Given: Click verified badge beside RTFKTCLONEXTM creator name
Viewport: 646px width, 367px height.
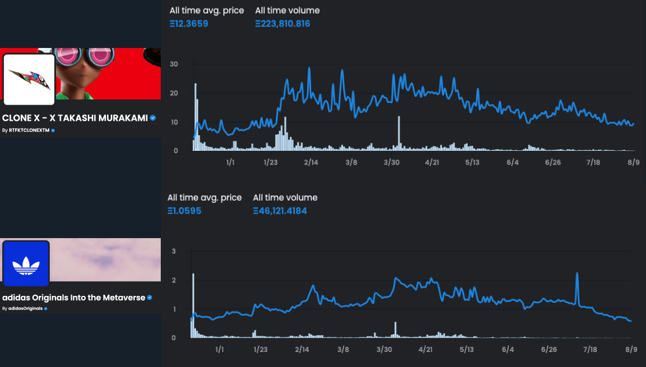Looking at the screenshot, I should coord(53,131).
